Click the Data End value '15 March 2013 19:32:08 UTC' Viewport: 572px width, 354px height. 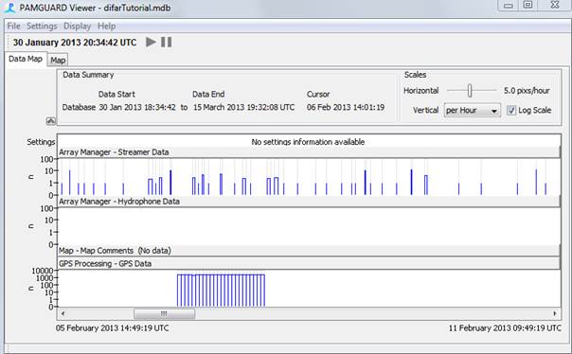pyautogui.click(x=243, y=108)
